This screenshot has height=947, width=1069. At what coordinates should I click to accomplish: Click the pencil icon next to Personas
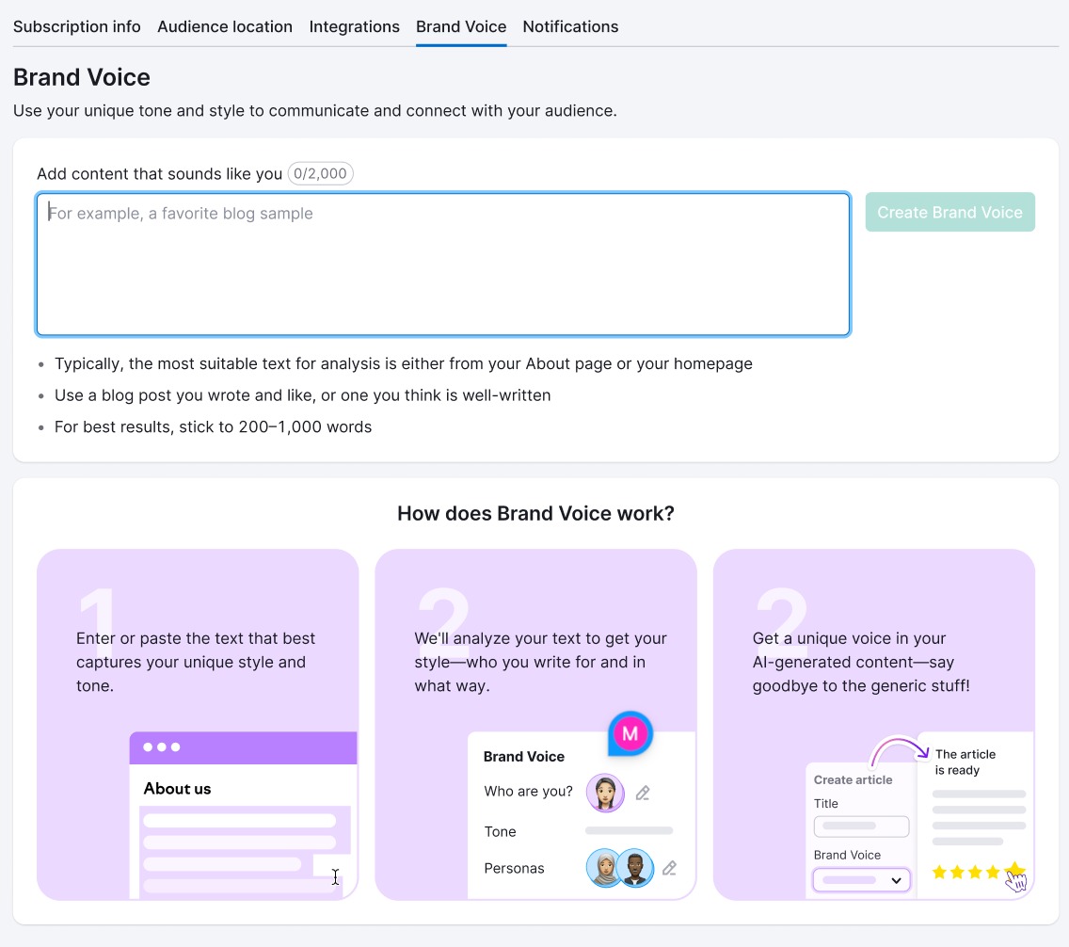(x=669, y=868)
